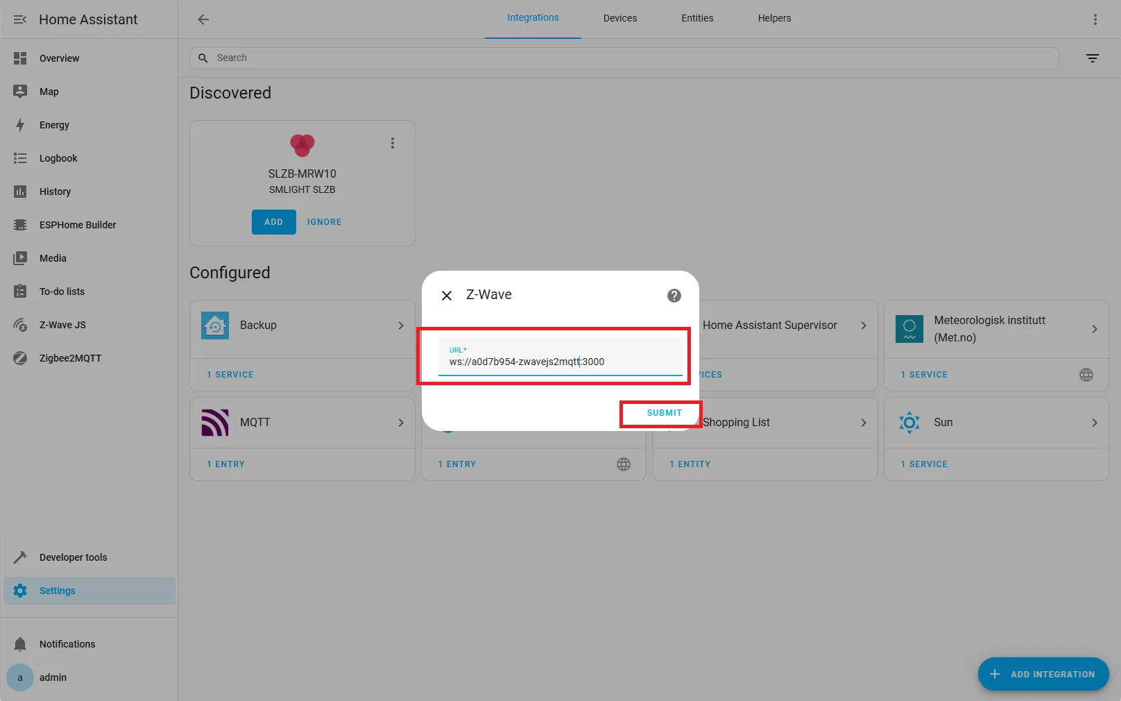The height and width of the screenshot is (701, 1121).
Task: Expand the Sun integration details
Action: pyautogui.click(x=1095, y=422)
